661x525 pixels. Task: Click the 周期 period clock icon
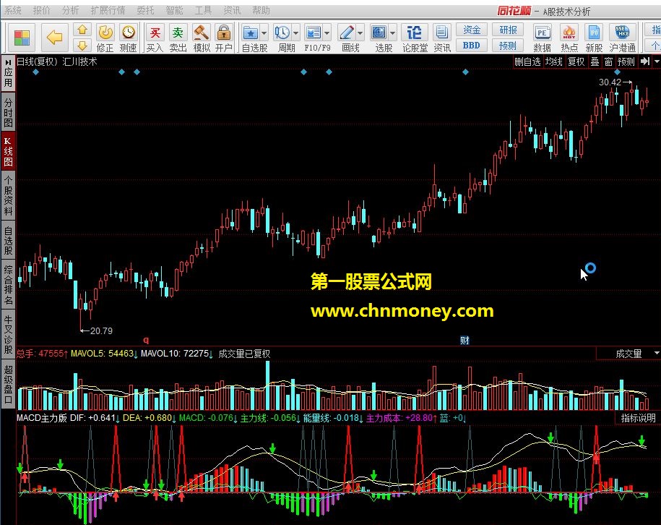pos(282,33)
